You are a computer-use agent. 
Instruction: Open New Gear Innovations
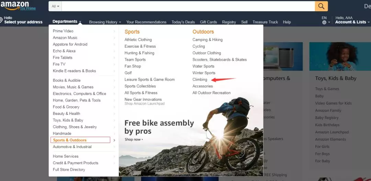pyautogui.click(x=143, y=99)
